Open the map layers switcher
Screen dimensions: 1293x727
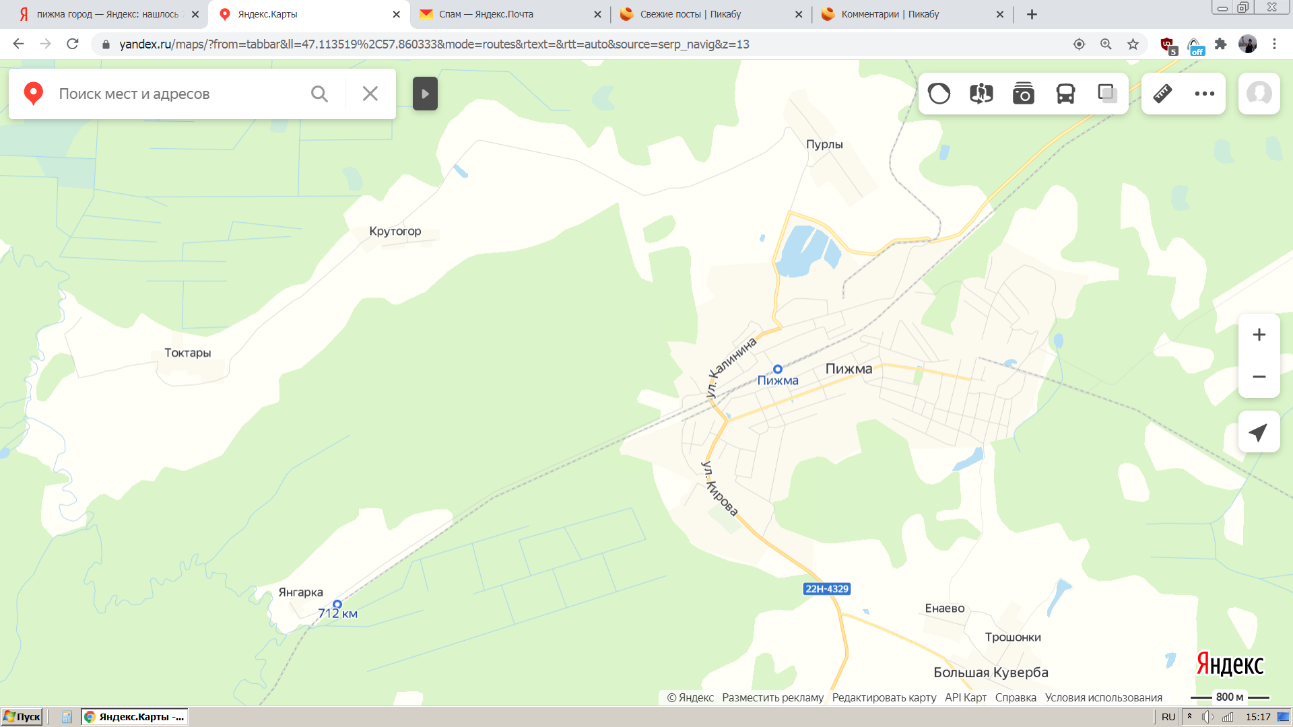[x=1107, y=94]
